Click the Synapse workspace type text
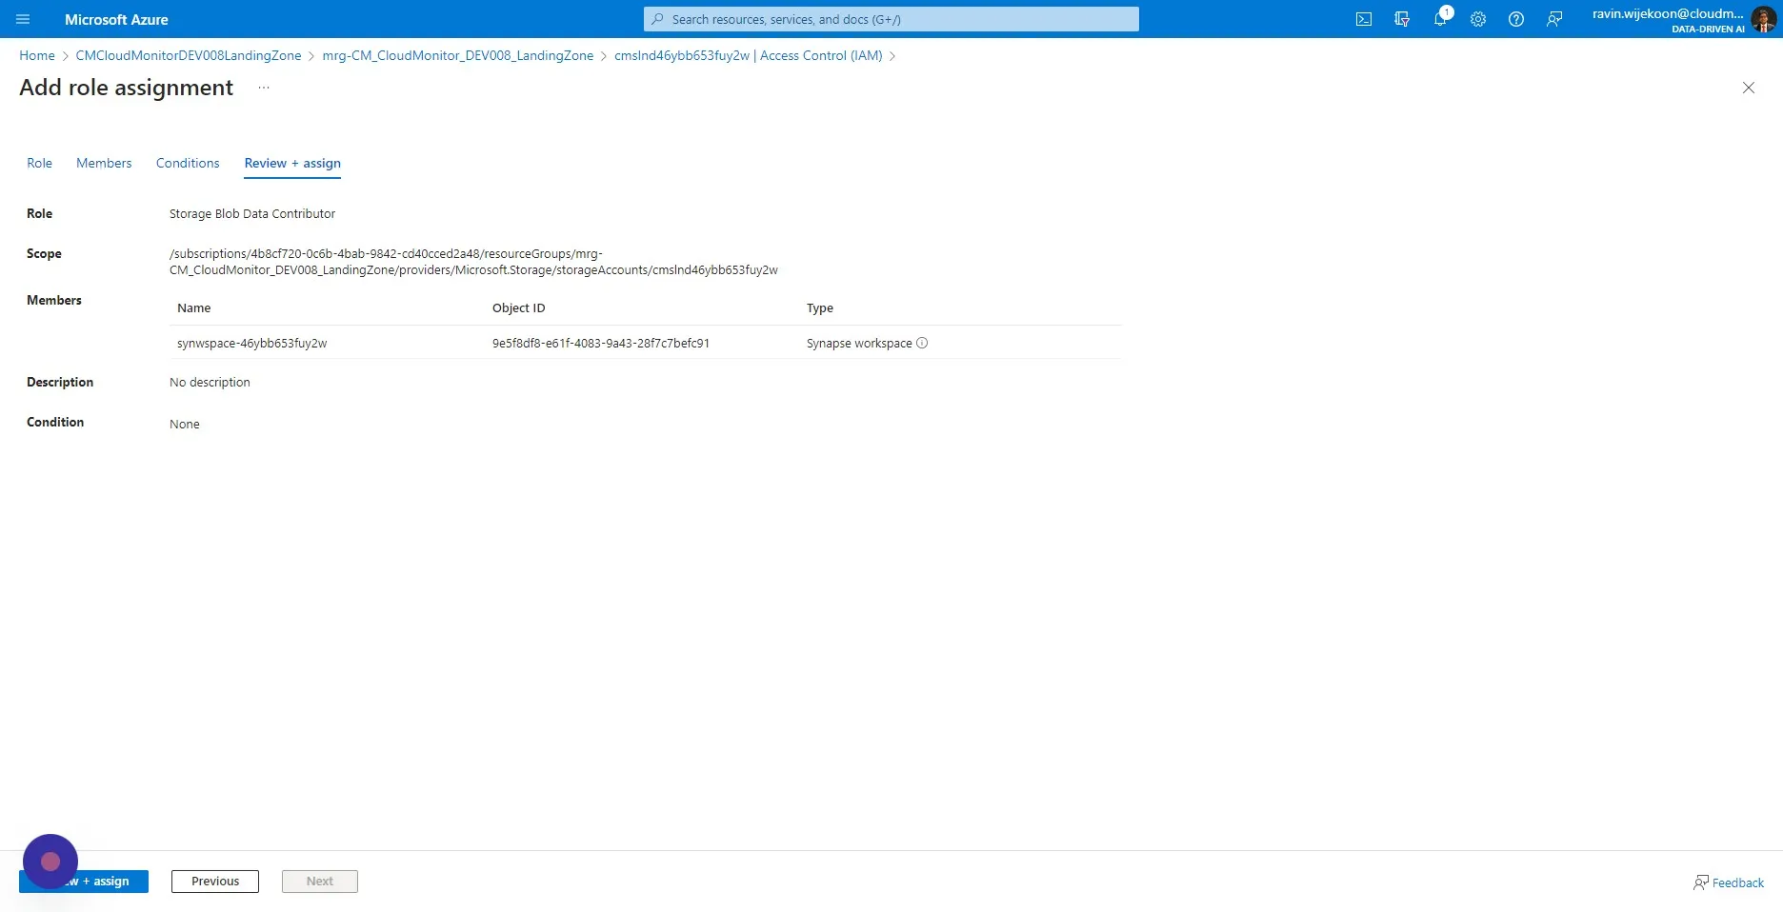The width and height of the screenshot is (1783, 912). click(859, 343)
